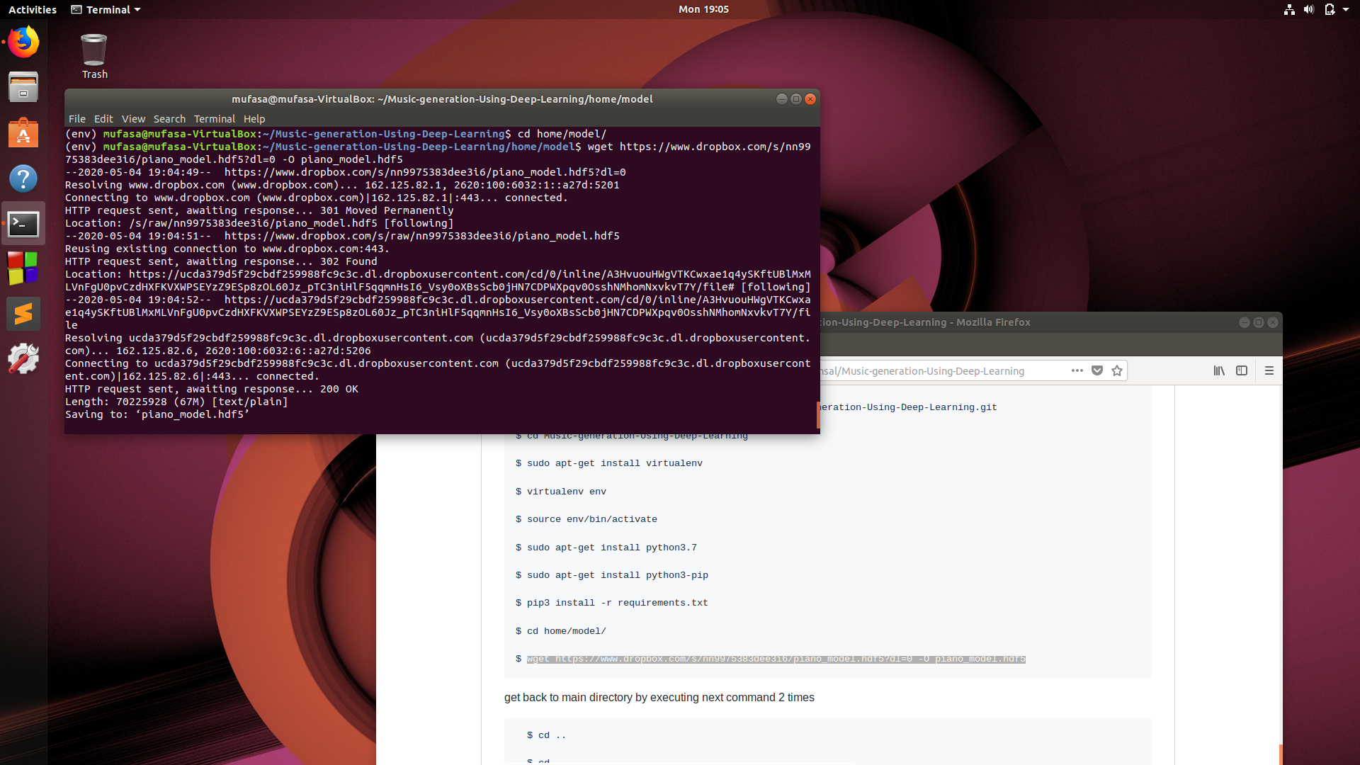Open Firefox from the dock

[x=23, y=42]
